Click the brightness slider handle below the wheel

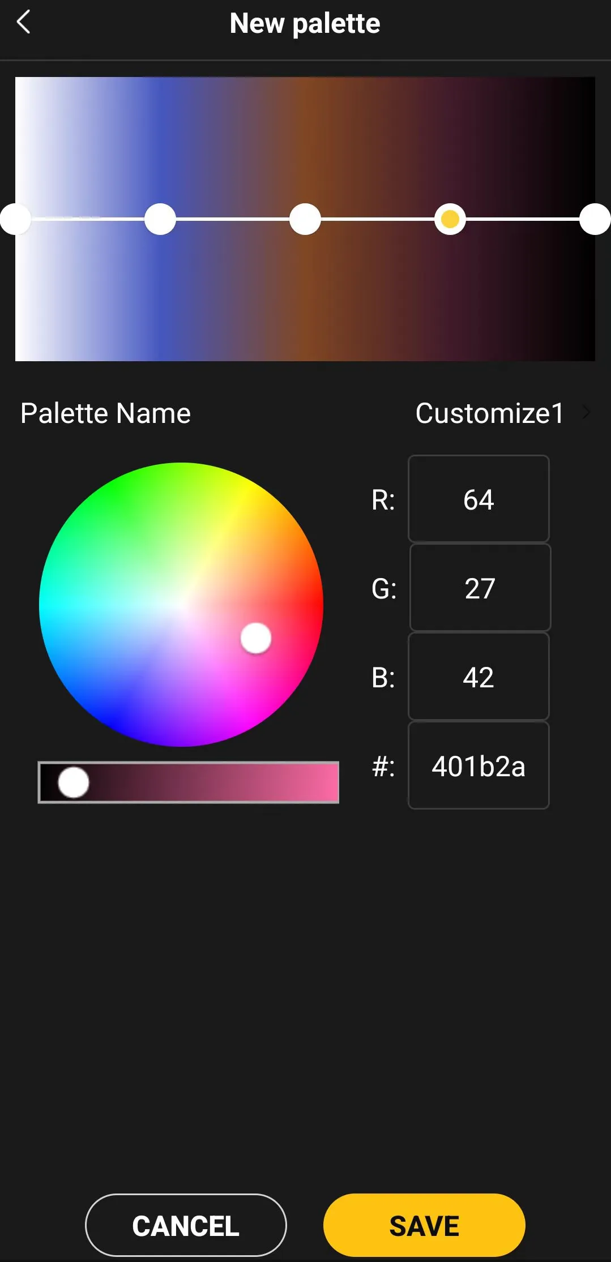[74, 782]
